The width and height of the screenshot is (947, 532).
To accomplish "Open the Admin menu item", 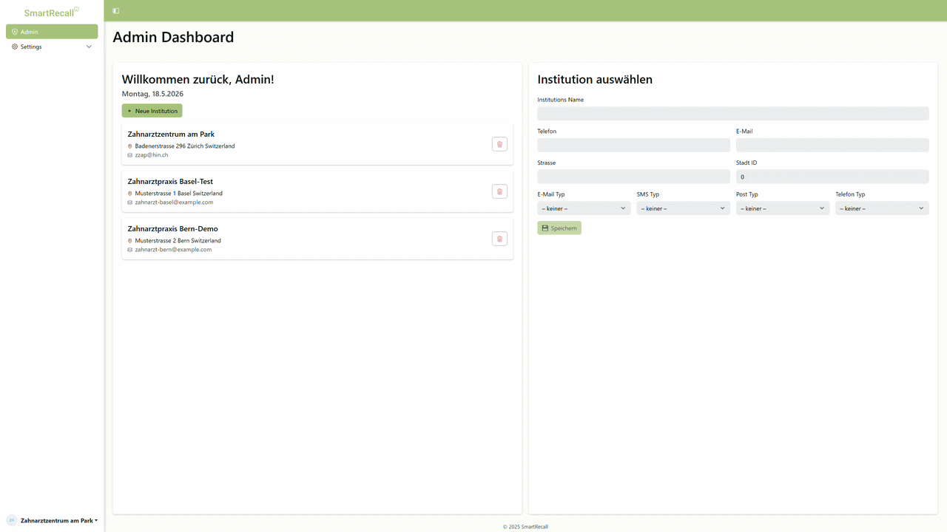I will click(x=52, y=32).
